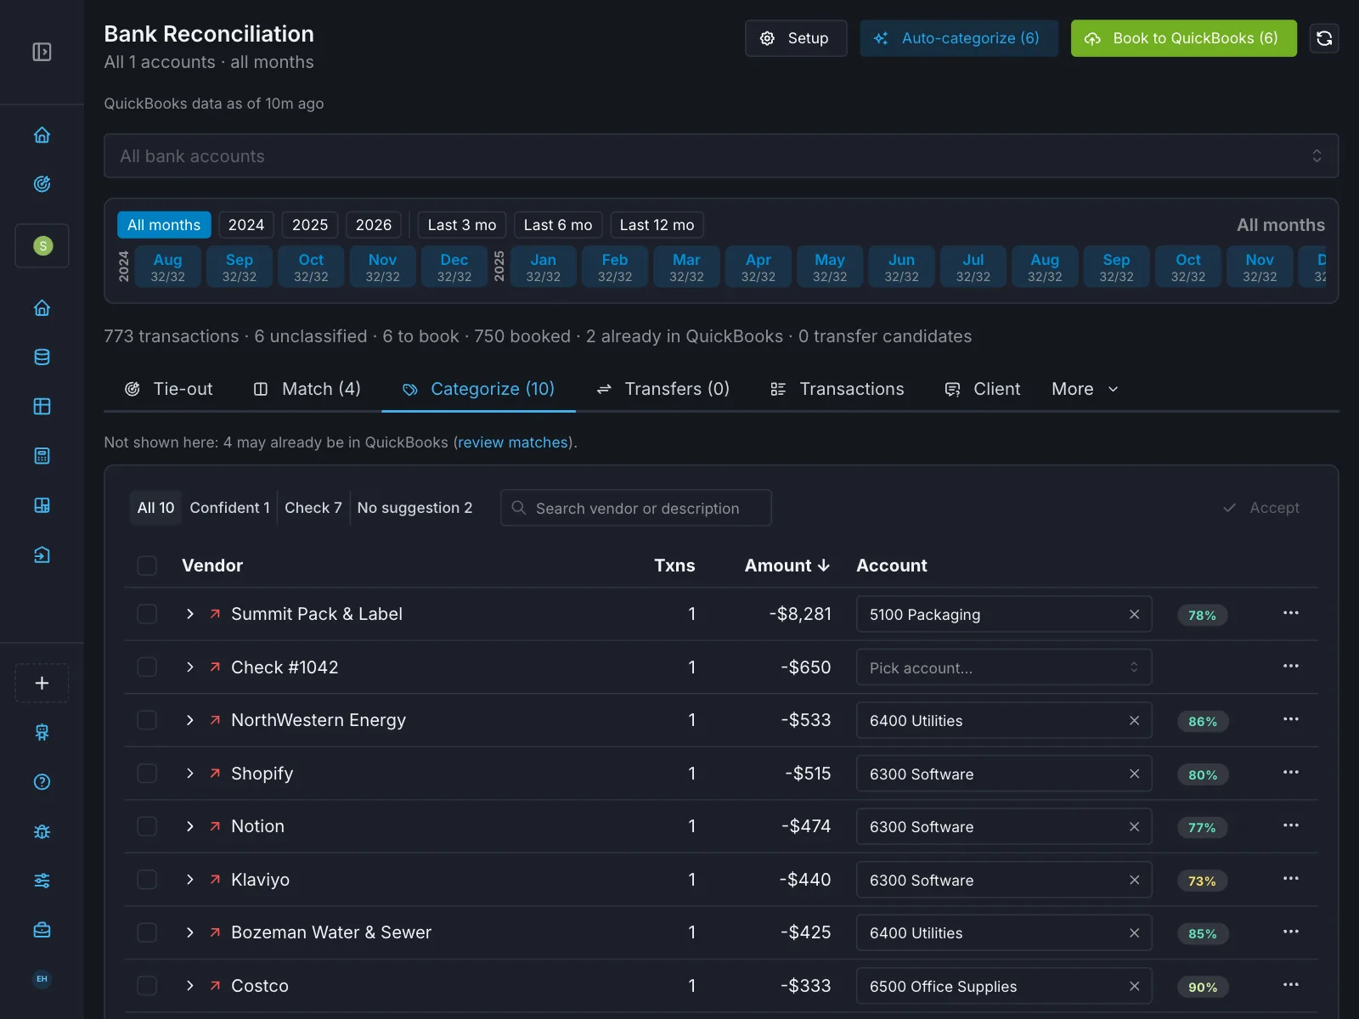Viewport: 1359px width, 1019px height.
Task: Open the bug report icon in sidebar
Action: click(42, 831)
